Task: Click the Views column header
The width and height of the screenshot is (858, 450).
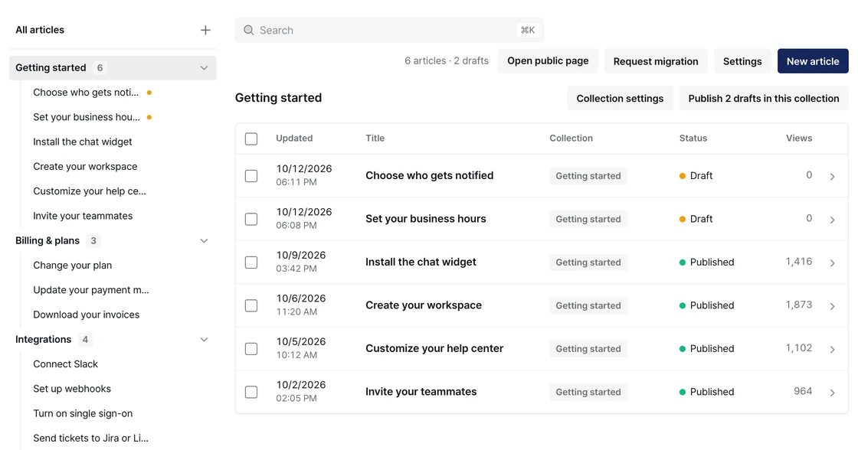Action: (799, 139)
